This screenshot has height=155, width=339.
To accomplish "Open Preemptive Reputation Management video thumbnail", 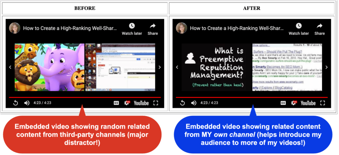I will (217, 67).
